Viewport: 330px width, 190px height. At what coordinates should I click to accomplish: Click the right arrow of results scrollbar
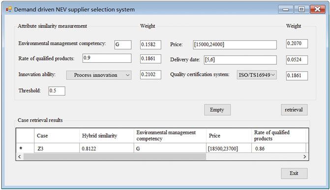(304, 157)
